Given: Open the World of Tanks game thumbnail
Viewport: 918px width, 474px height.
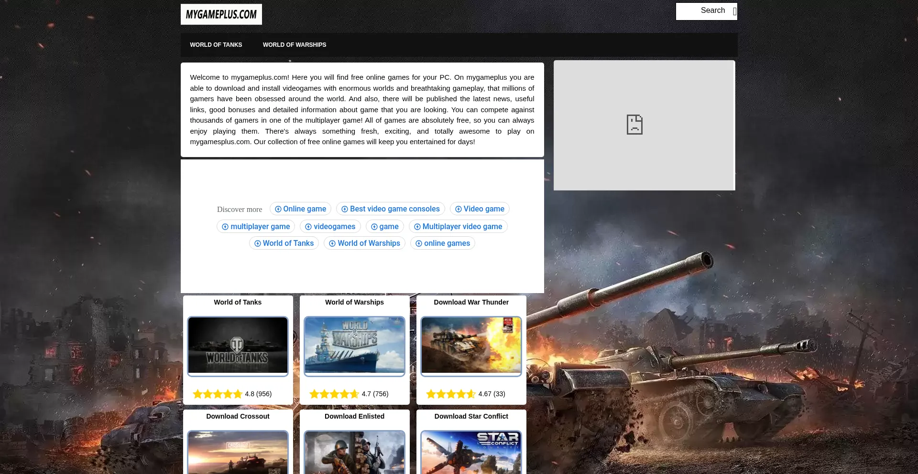Looking at the screenshot, I should coord(238,346).
